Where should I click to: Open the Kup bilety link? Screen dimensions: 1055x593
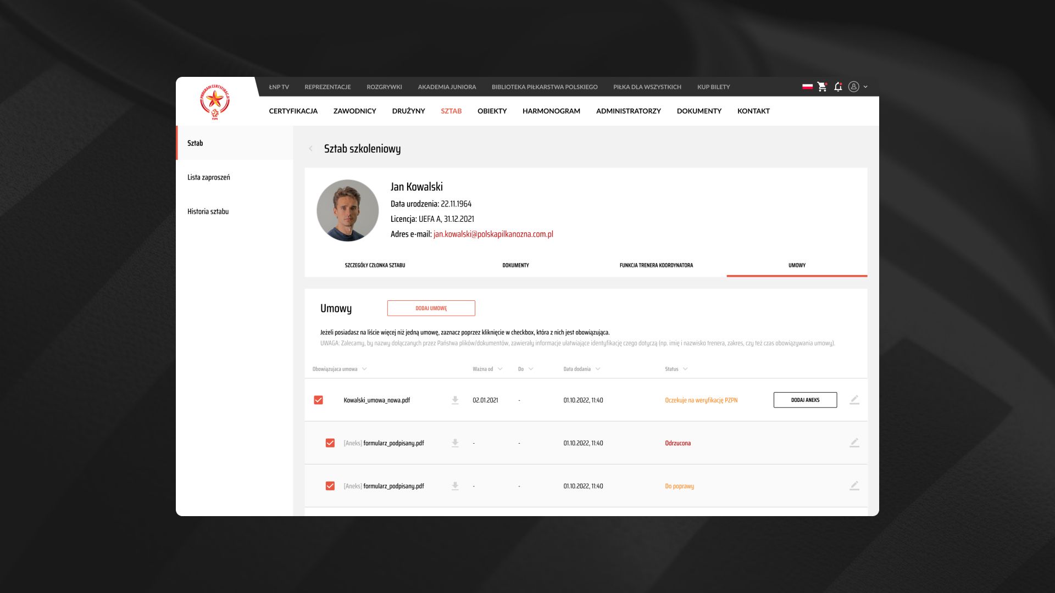coord(714,87)
